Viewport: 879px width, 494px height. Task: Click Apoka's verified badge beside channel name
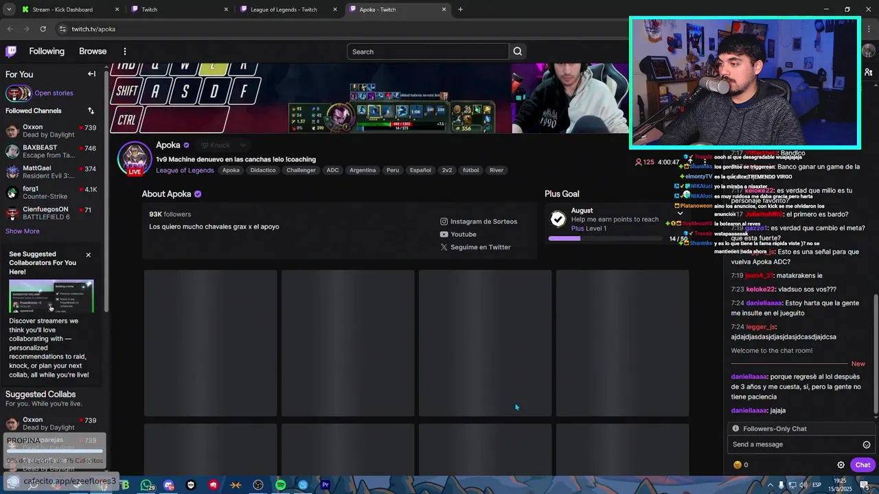click(186, 145)
